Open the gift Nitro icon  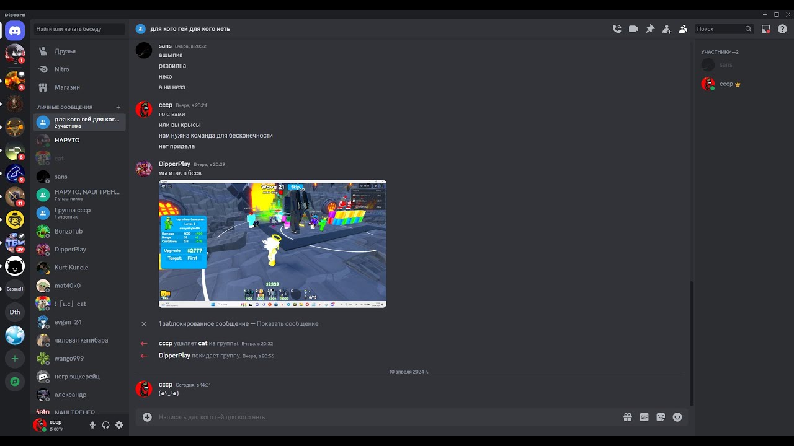[628, 417]
